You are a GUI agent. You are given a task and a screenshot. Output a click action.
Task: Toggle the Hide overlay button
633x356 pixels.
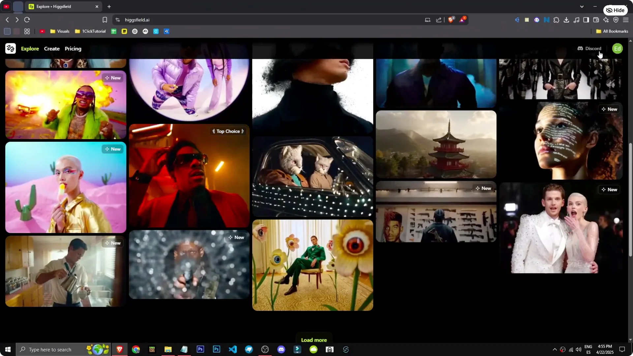[616, 10]
